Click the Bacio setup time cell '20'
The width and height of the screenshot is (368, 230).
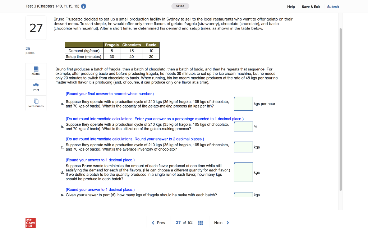click(151, 56)
